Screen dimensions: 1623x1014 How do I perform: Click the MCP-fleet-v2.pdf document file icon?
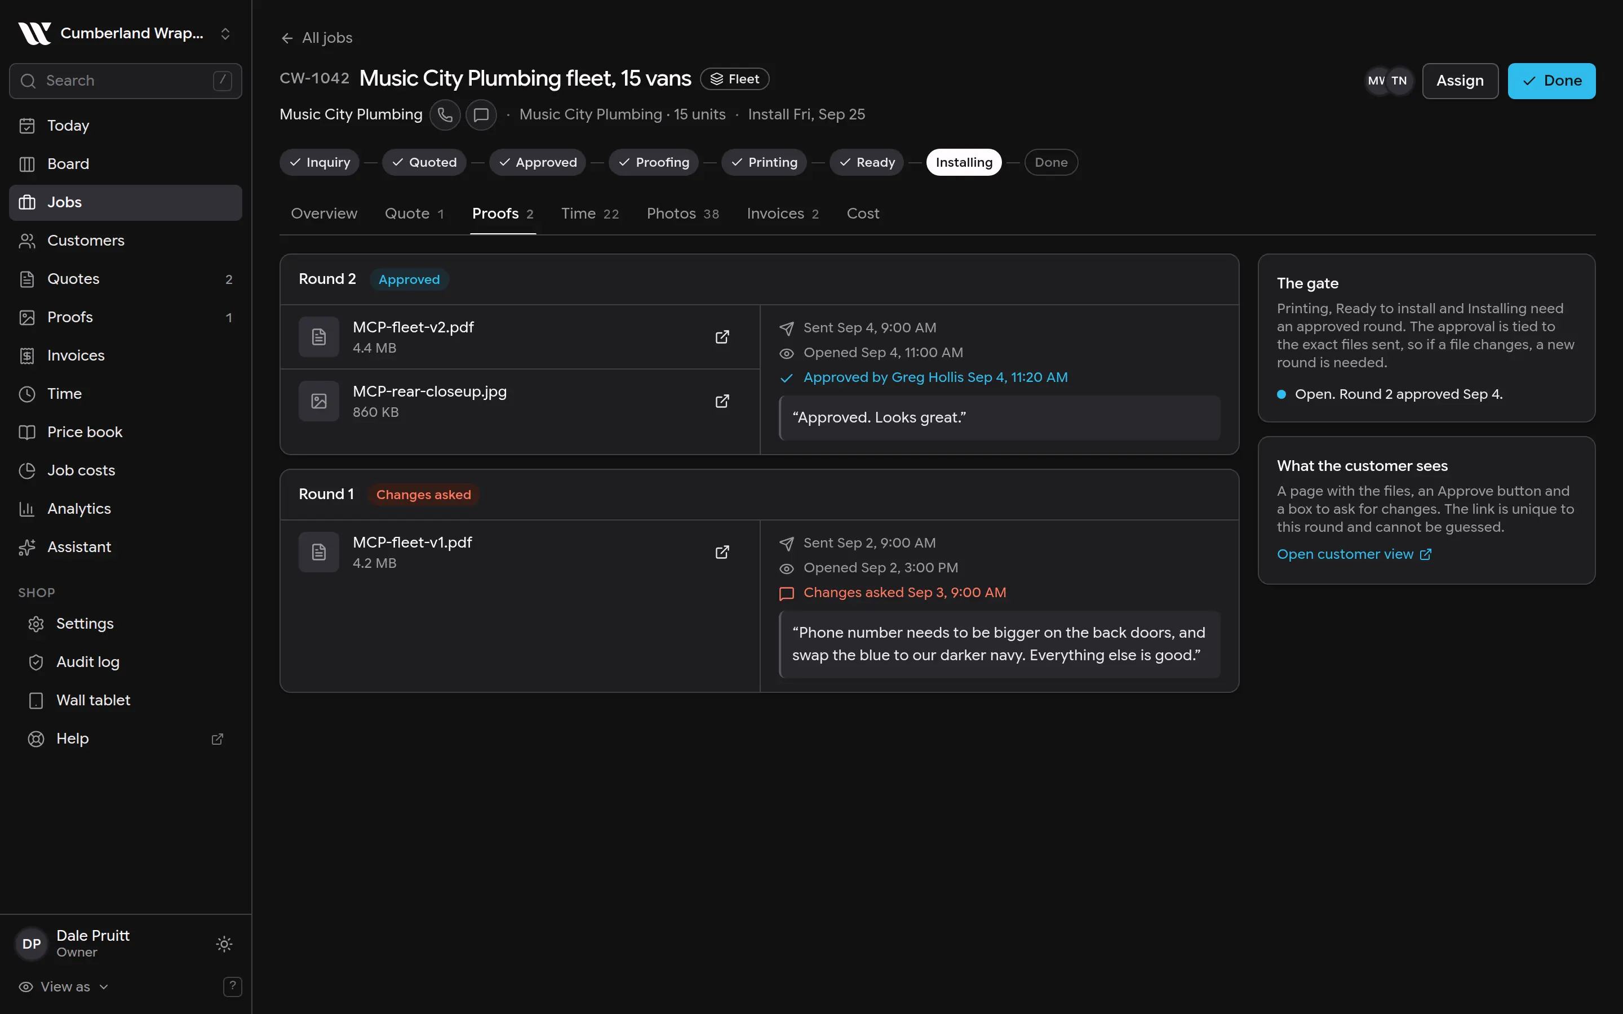pyautogui.click(x=318, y=337)
